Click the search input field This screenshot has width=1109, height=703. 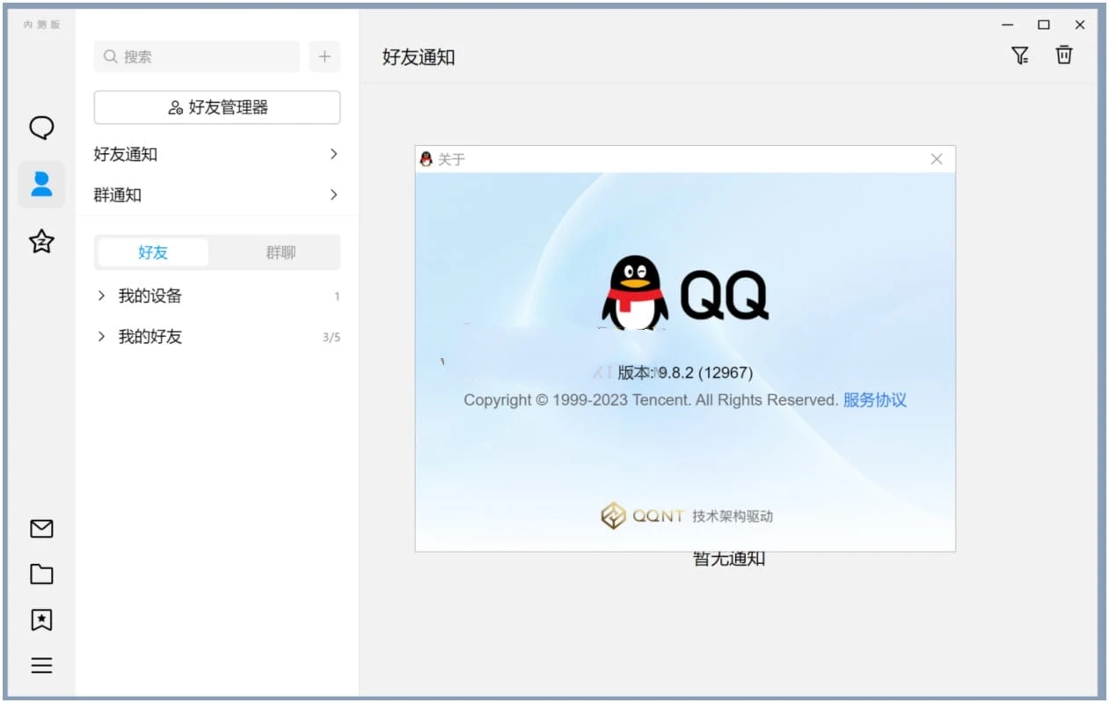(195, 56)
